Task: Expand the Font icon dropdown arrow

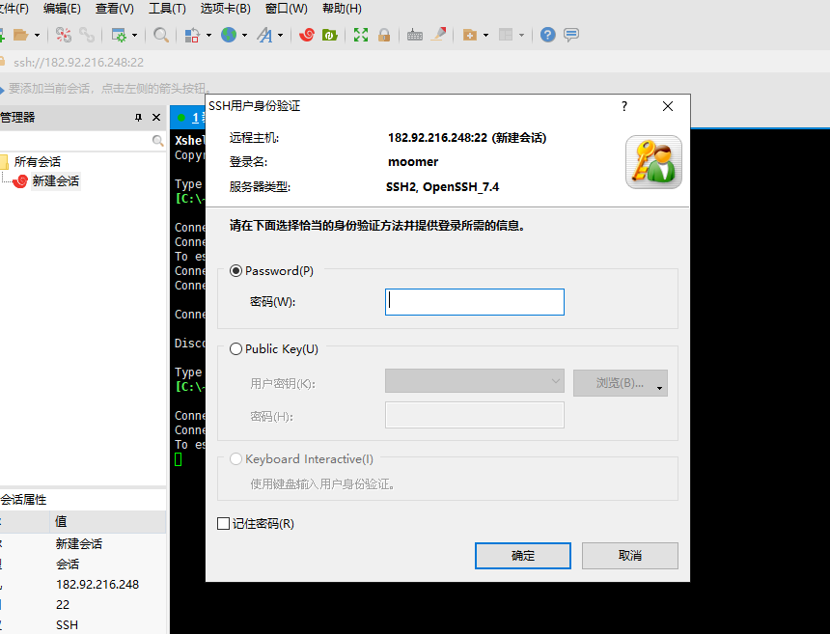Action: coord(281,35)
